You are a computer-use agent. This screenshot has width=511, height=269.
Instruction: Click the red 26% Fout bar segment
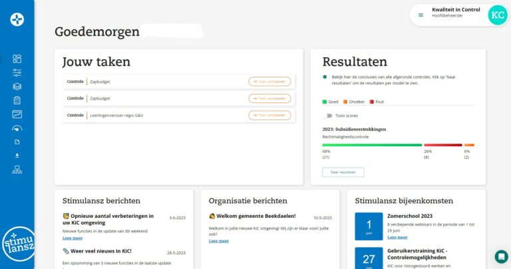[x=442, y=145]
